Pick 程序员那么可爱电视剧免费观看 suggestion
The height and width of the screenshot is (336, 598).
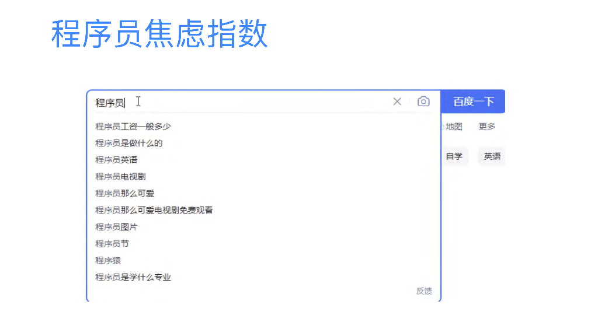coord(154,210)
